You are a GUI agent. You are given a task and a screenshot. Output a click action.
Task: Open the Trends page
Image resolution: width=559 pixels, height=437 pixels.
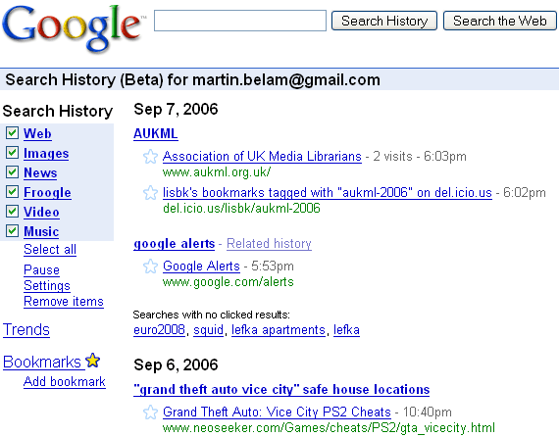coord(26,329)
